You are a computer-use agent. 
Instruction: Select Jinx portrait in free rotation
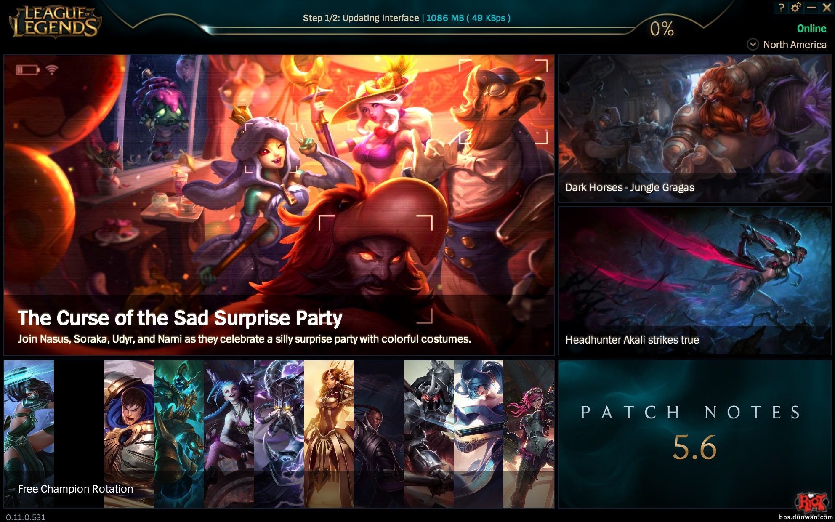point(229,434)
